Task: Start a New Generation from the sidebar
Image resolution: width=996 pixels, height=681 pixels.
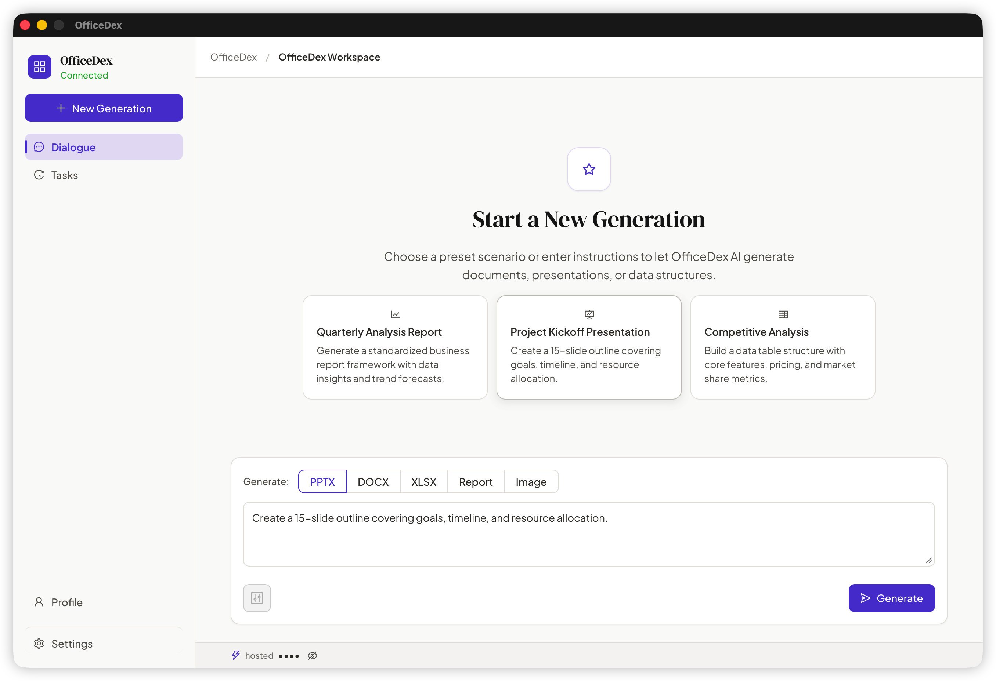Action: (x=104, y=108)
